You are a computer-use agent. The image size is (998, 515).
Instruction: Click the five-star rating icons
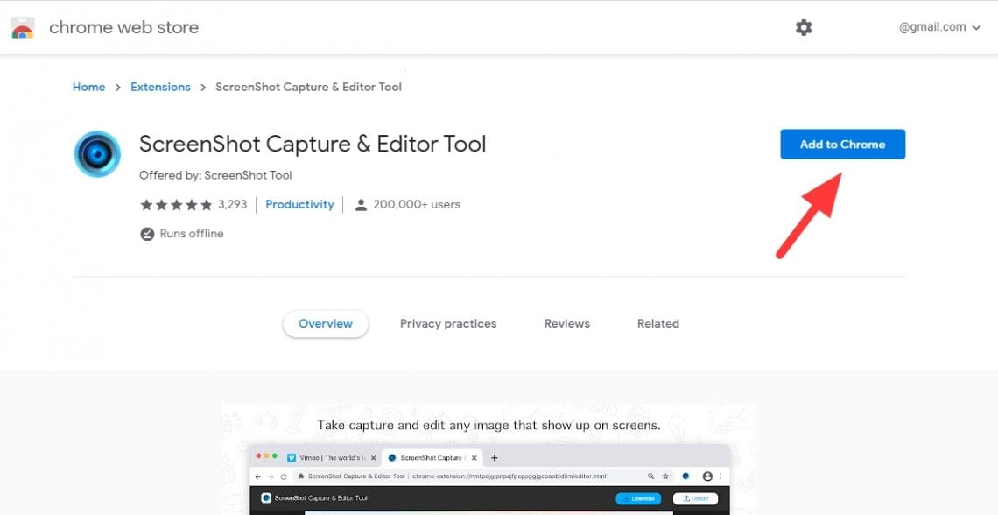(x=176, y=205)
